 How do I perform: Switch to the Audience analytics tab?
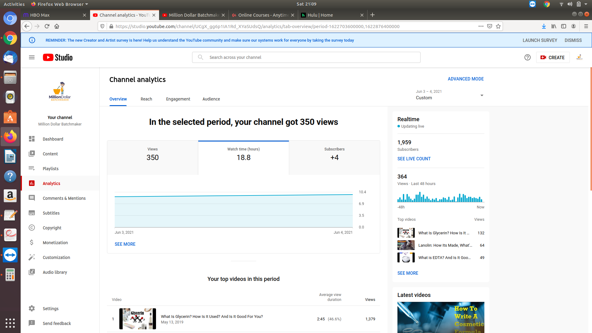pos(211,99)
